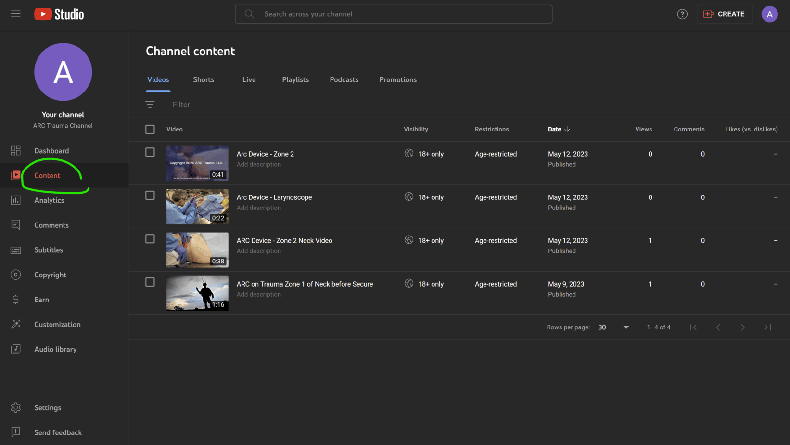This screenshot has height=445, width=790.
Task: Add description for Arc Device - Larynoscope
Action: 259,208
